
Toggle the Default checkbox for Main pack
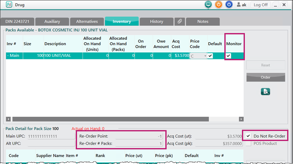pos(210,56)
